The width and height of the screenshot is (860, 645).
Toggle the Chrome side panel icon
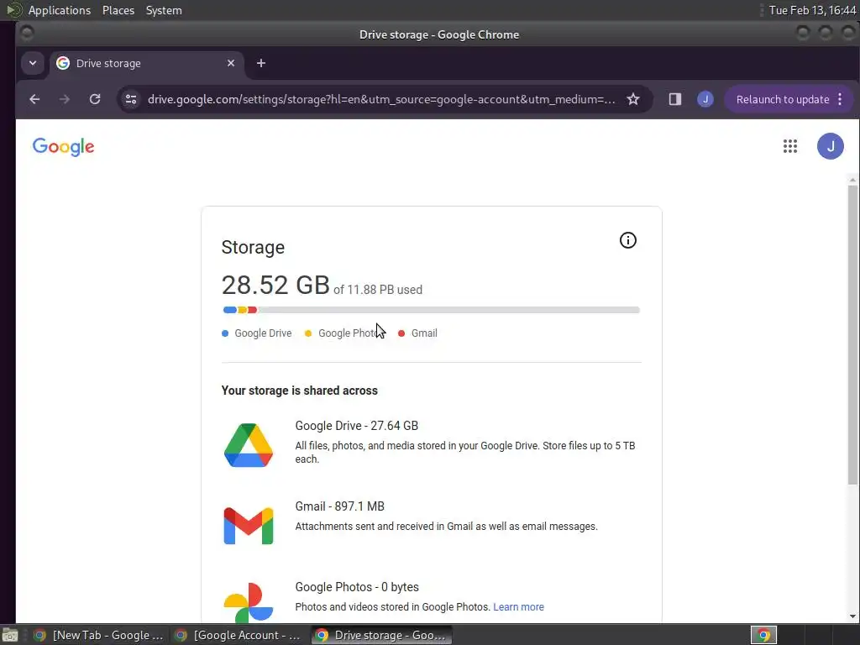[x=674, y=99]
